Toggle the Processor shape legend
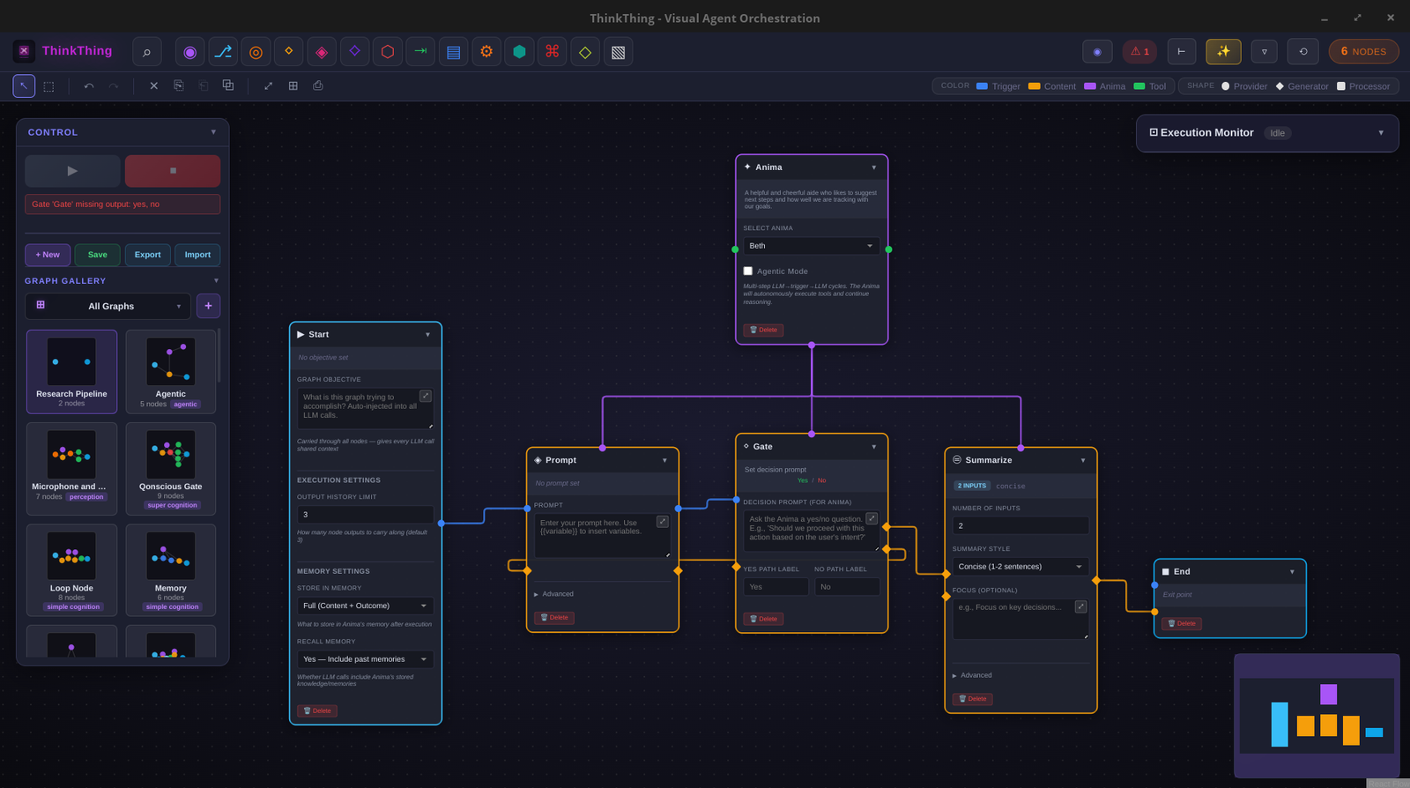Viewport: 1410px width, 788px height. coord(1363,86)
